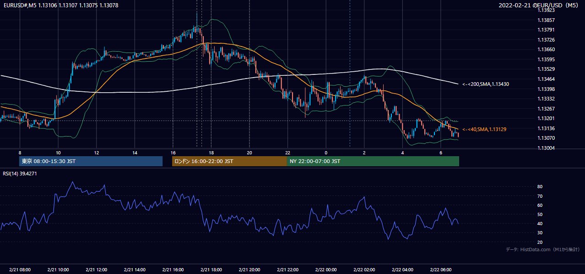This screenshot has width=585, height=274.
Task: Click the date label 2/22 04:00
Action: click(402, 269)
